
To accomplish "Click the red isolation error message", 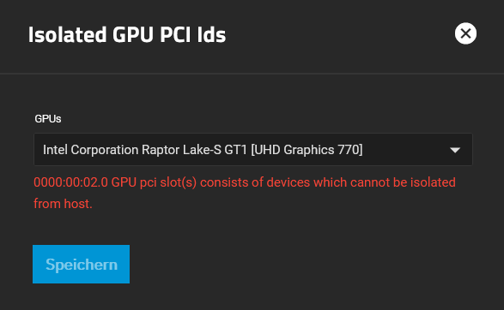I will click(245, 193).
